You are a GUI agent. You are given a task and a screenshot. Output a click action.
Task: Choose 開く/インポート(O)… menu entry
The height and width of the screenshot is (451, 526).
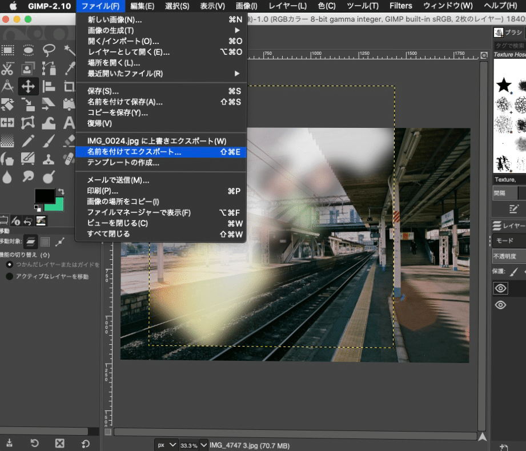[162, 41]
